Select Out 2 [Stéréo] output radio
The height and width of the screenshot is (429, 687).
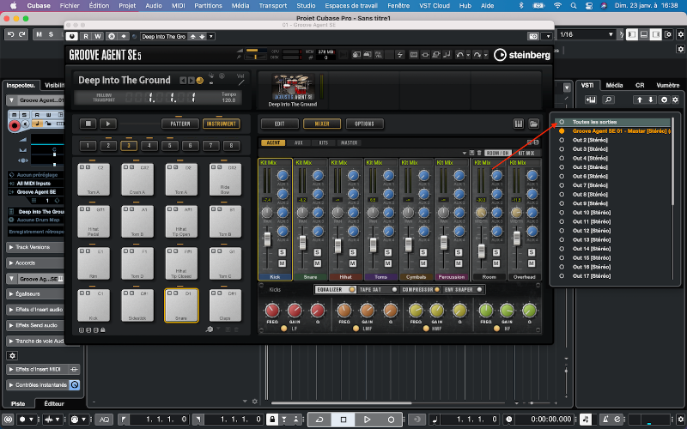(562, 140)
